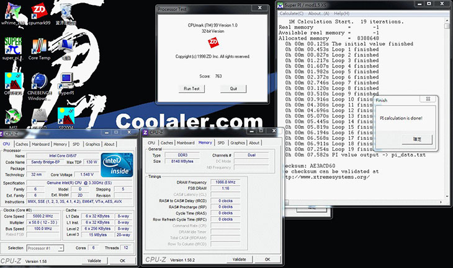The height and width of the screenshot is (268, 453).
Task: Click the Intel inside logo in CPU-Z
Action: point(117,165)
